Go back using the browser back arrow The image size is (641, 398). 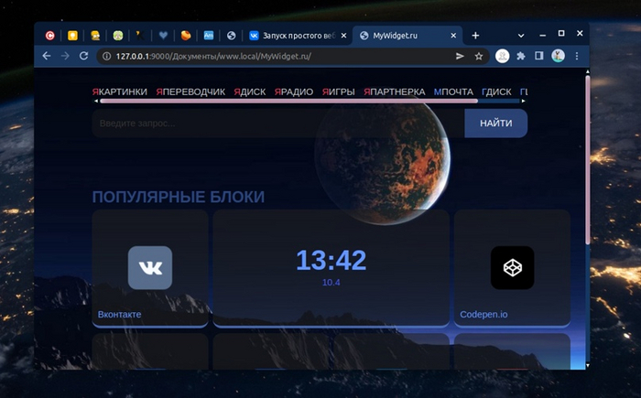click(x=47, y=56)
